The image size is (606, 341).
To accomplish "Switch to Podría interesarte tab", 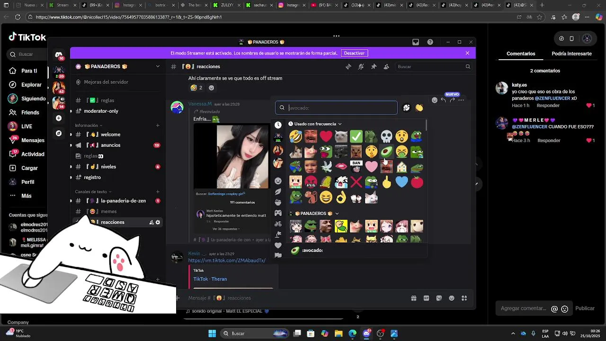I will coord(571,54).
